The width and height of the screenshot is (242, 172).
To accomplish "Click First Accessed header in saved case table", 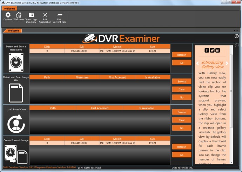I will coord(100,108).
